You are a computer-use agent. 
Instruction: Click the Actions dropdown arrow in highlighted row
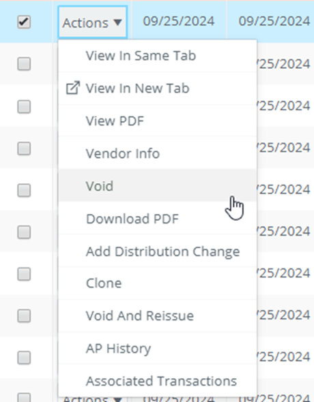click(x=118, y=22)
